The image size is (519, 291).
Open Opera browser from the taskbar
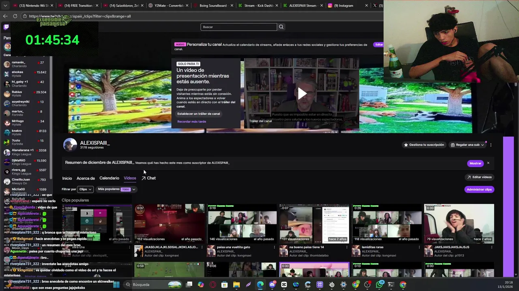[212, 285]
